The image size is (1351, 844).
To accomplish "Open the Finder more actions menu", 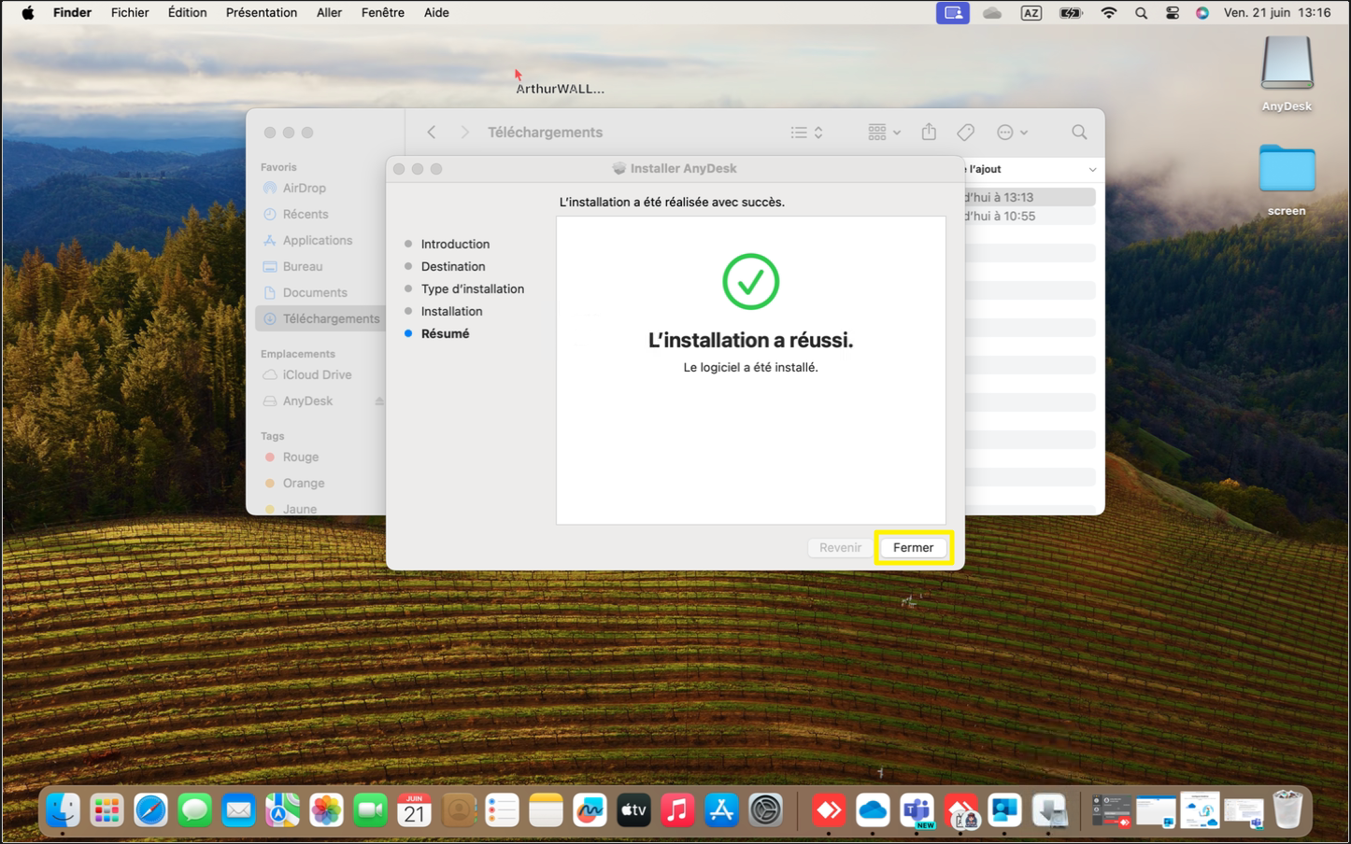I will tap(1013, 133).
